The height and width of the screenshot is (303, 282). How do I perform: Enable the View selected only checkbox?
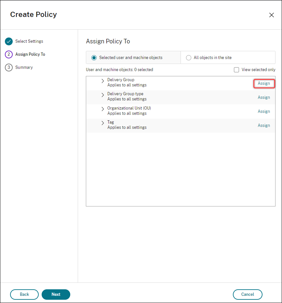pos(236,70)
